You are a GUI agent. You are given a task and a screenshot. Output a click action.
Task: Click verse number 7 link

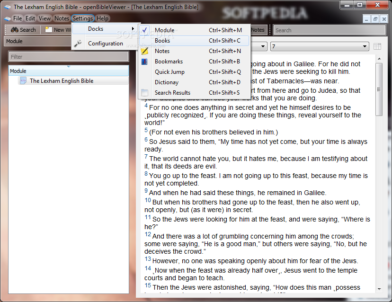pyautogui.click(x=146, y=157)
